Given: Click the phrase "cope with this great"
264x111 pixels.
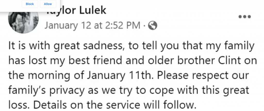Looking at the screenshot, I should pyautogui.click(x=199, y=90).
